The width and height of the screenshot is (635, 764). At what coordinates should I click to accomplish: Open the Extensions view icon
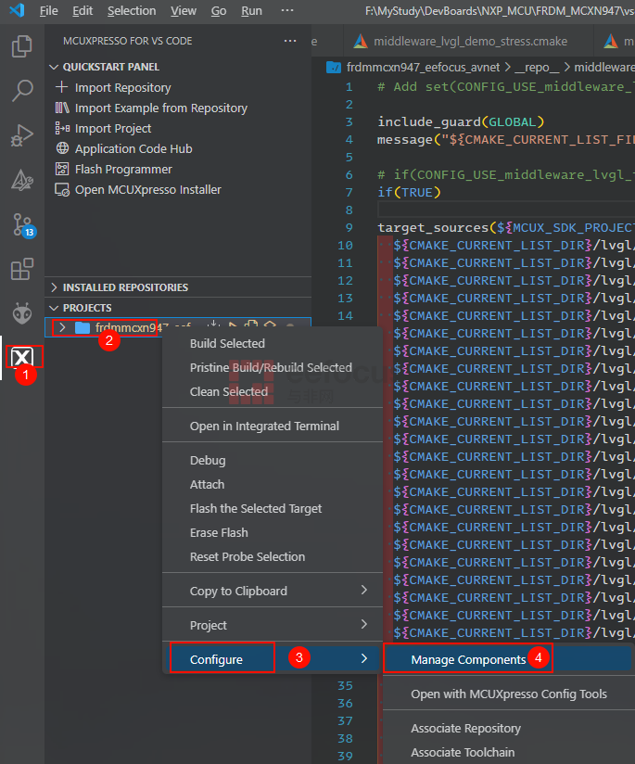coord(22,270)
